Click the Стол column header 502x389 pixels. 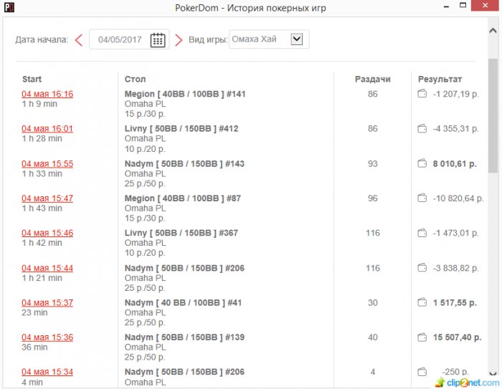pos(135,79)
